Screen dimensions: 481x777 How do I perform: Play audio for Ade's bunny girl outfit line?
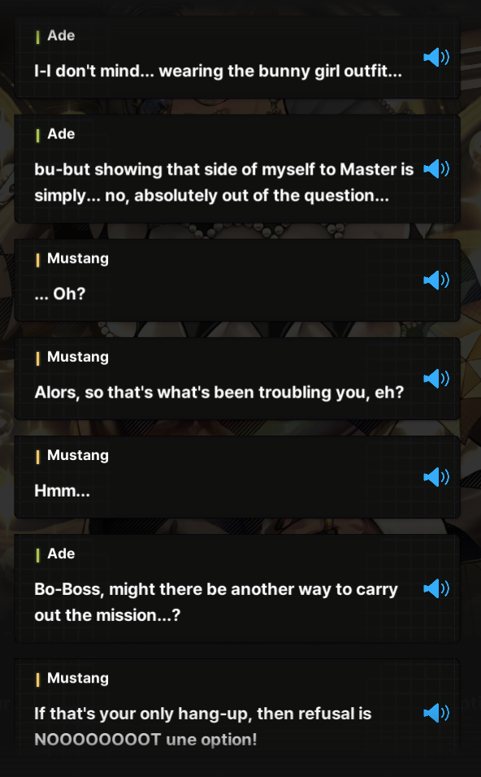[436, 58]
